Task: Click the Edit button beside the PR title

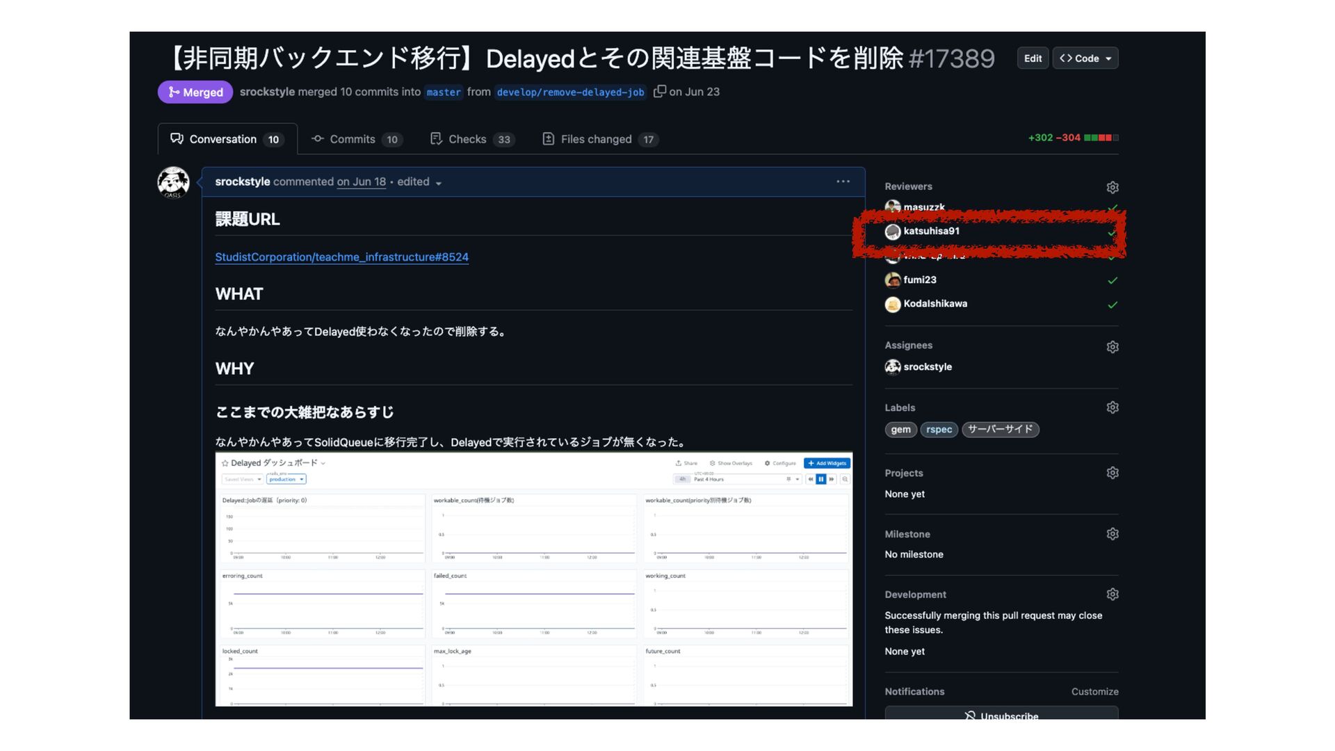Action: pos(1033,58)
